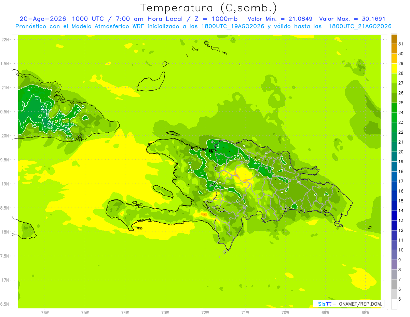Click the Valor Min. = 21.0849 text

(280, 19)
